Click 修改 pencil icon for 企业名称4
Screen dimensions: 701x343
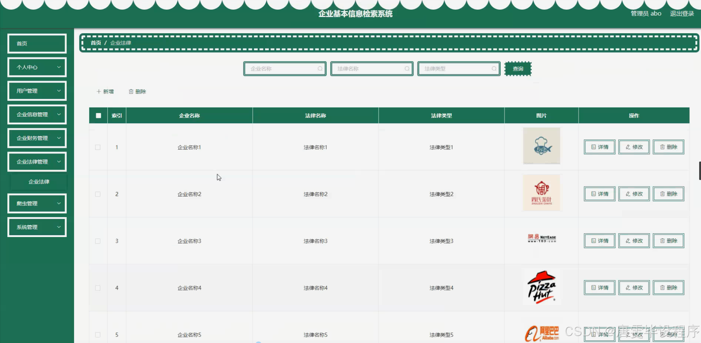pos(628,287)
